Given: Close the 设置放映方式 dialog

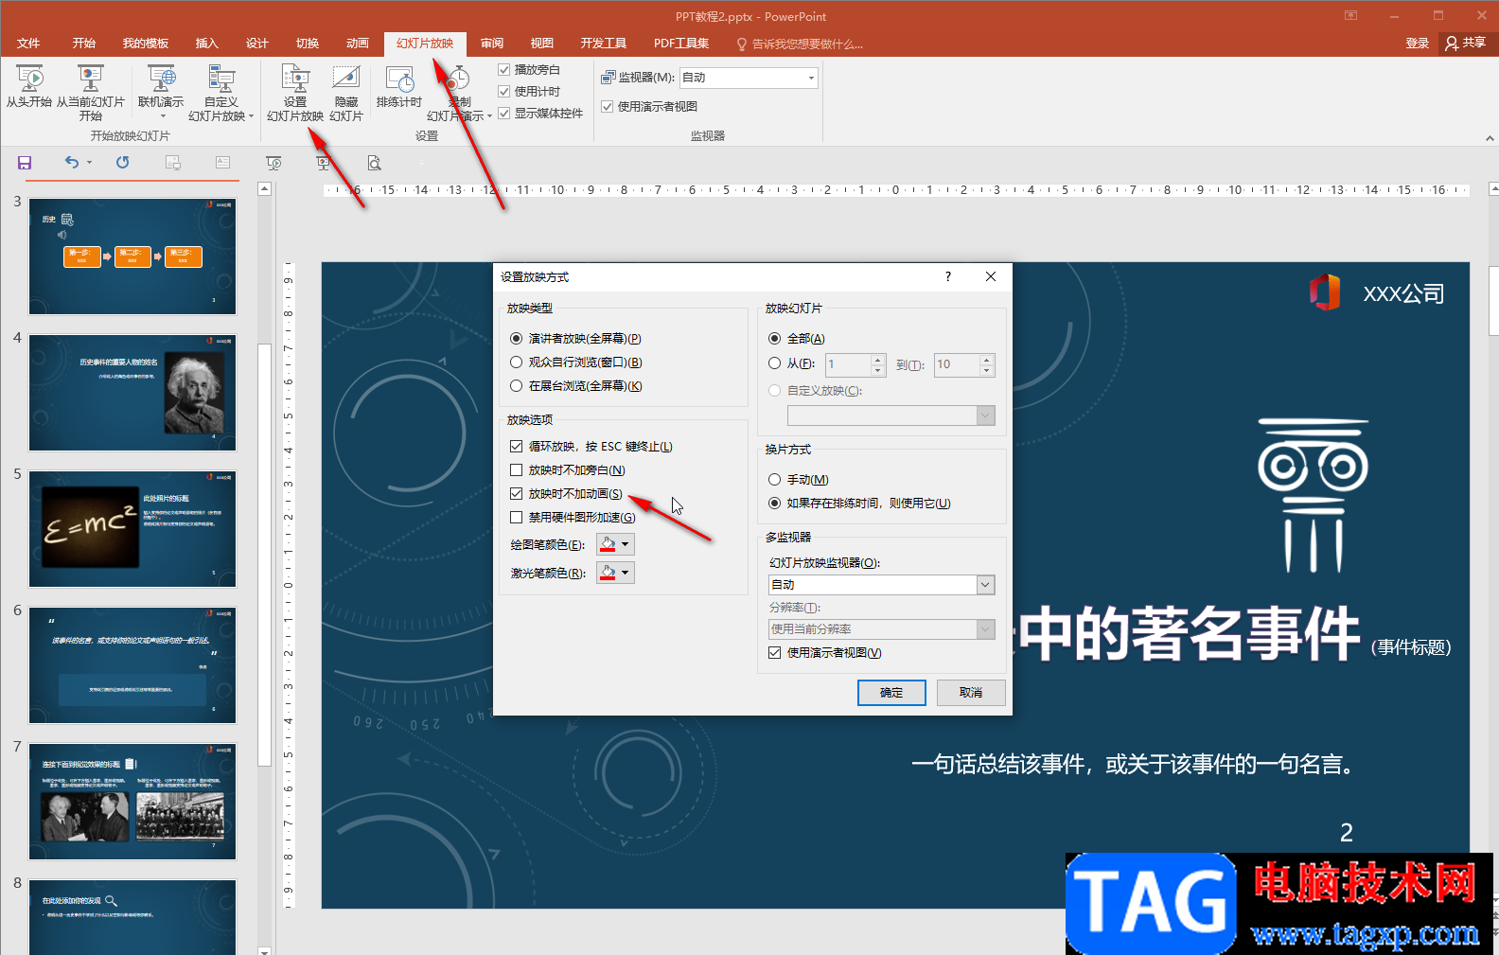Looking at the screenshot, I should tap(991, 276).
